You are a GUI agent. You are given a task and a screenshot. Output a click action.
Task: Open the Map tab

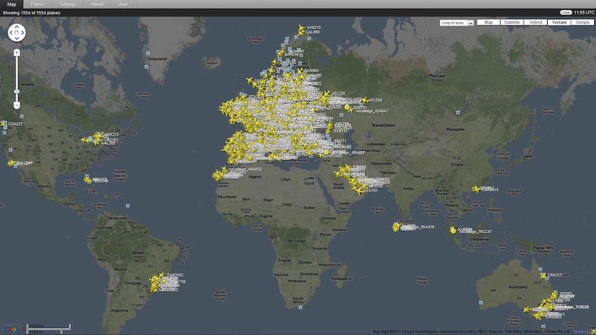click(x=12, y=4)
